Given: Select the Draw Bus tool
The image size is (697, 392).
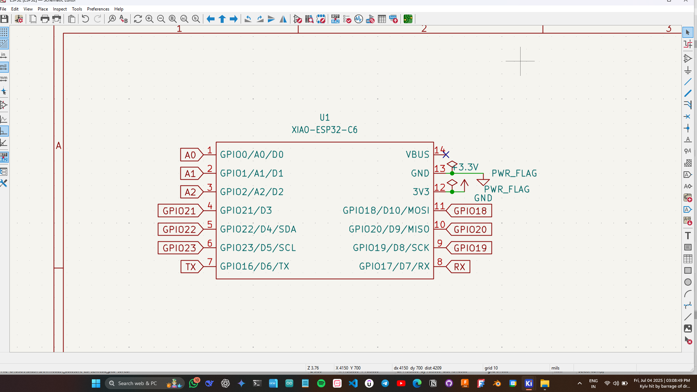Looking at the screenshot, I should (x=688, y=93).
